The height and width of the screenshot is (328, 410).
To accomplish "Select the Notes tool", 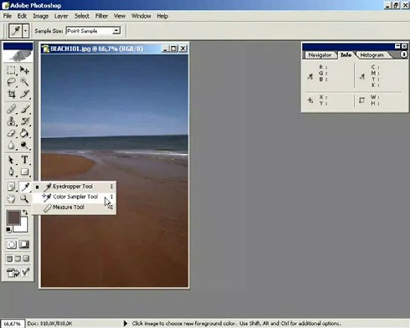I will [11, 187].
